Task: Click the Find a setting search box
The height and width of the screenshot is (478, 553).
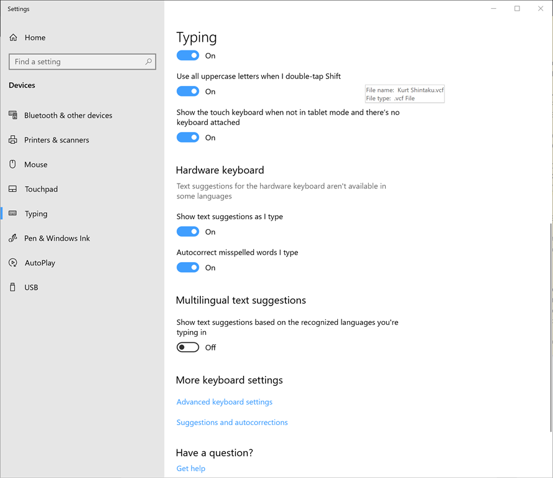Action: coord(75,62)
